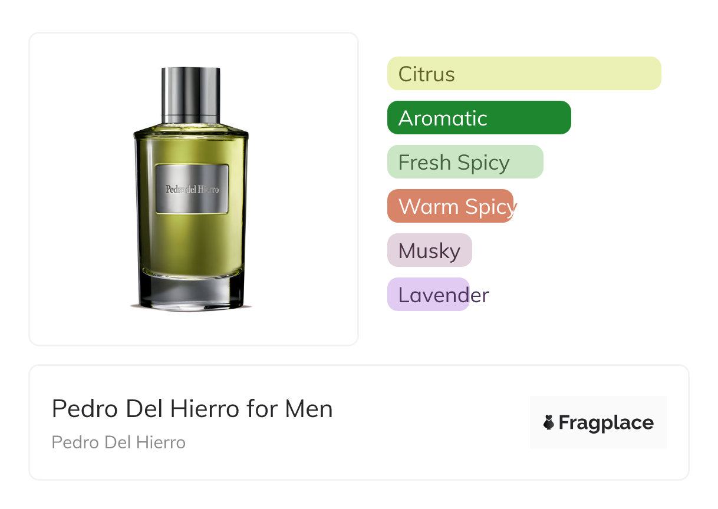Image resolution: width=718 pixels, height=509 pixels.
Task: Click the silver cap of the bottle
Action: pyautogui.click(x=191, y=92)
